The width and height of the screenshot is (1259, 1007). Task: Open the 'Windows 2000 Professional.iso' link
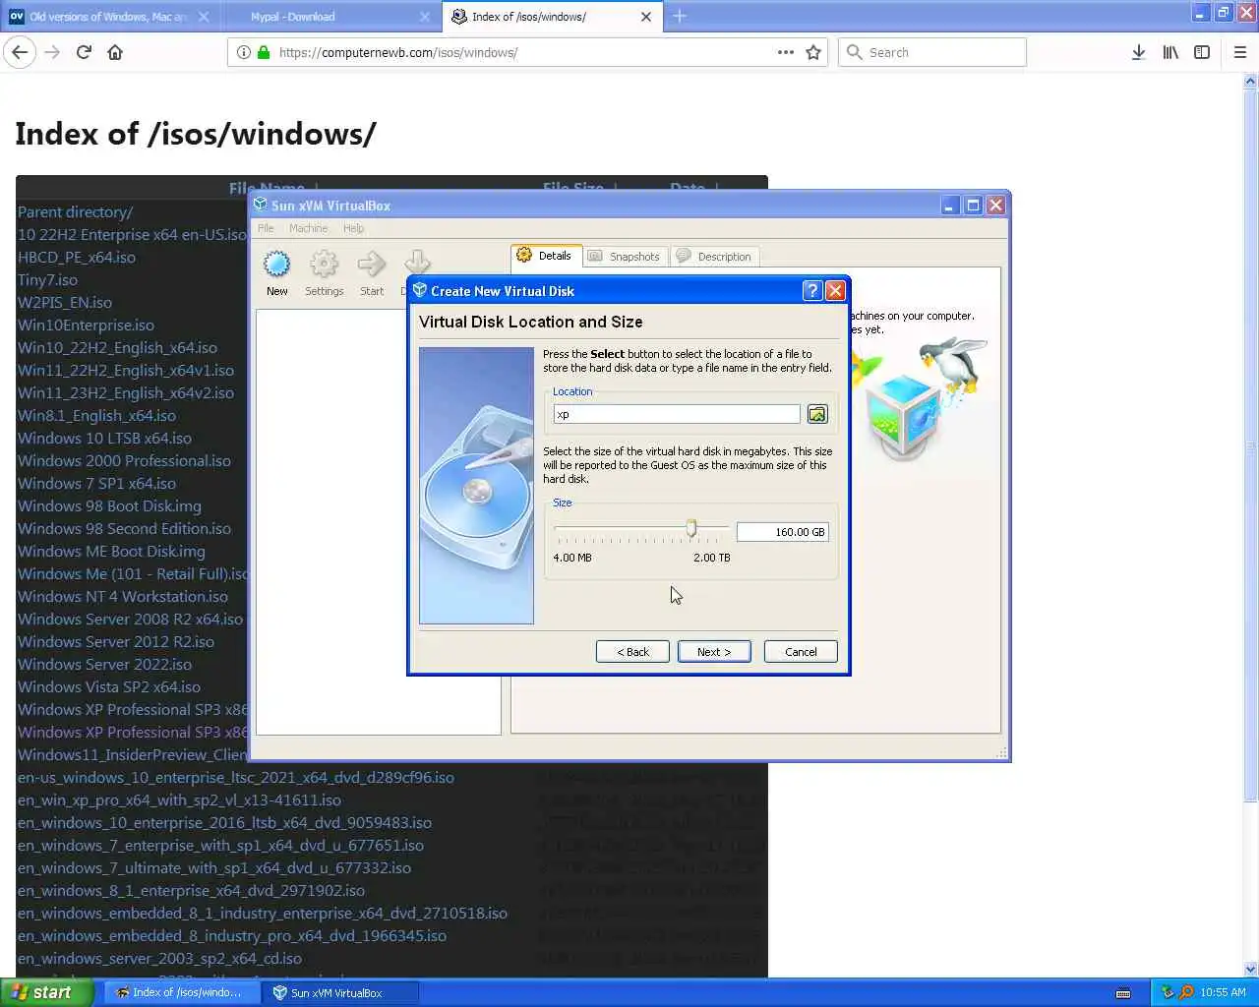click(124, 460)
